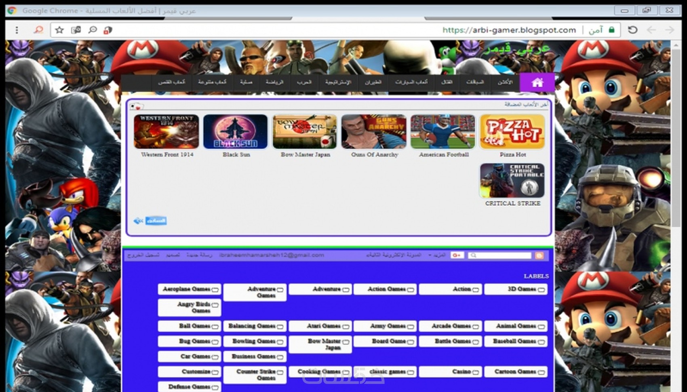
Task: Open the Cartoon Games label
Action: click(516, 371)
